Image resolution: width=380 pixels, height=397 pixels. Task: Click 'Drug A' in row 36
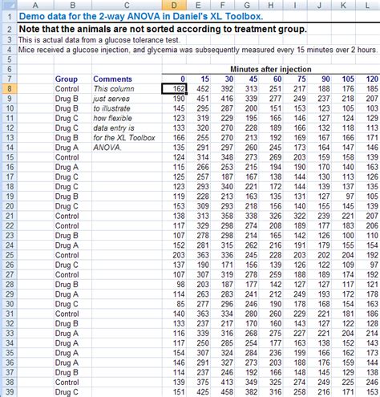pos(67,363)
